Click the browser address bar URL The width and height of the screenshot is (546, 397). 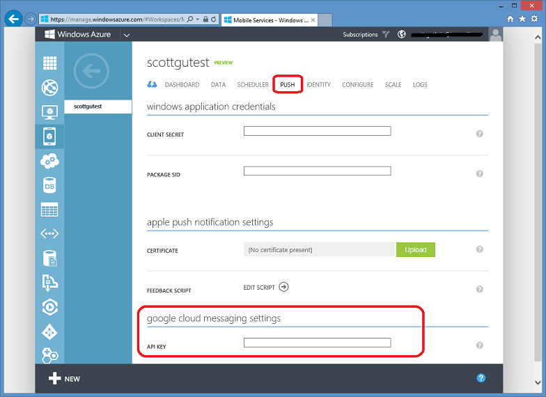point(117,20)
